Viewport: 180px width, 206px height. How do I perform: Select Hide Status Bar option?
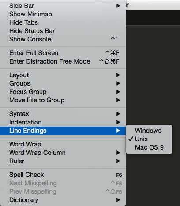63,31
